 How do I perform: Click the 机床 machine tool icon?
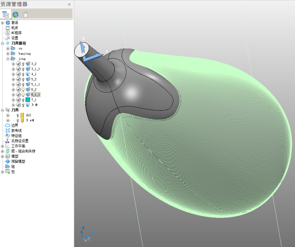click(8, 28)
